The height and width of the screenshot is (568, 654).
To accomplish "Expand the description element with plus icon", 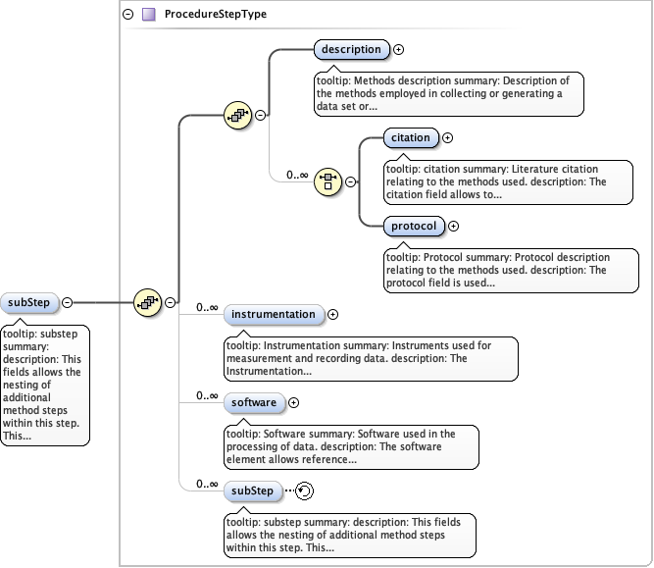I will point(399,49).
